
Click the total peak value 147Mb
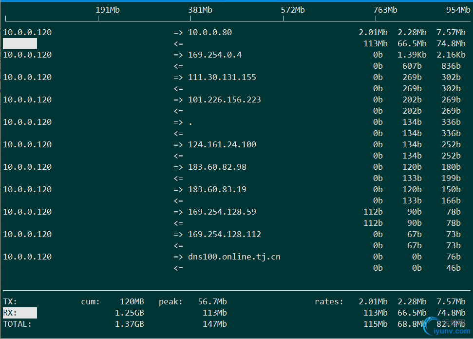215,324
